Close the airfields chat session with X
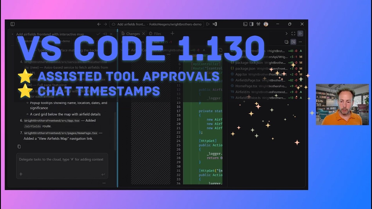Viewport: 372px width, 209px height. [x=111, y=34]
